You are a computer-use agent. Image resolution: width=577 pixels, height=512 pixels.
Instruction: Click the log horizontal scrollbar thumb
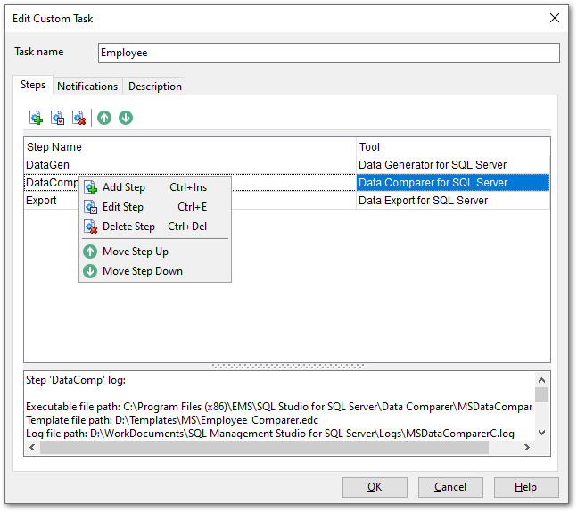pos(264,447)
